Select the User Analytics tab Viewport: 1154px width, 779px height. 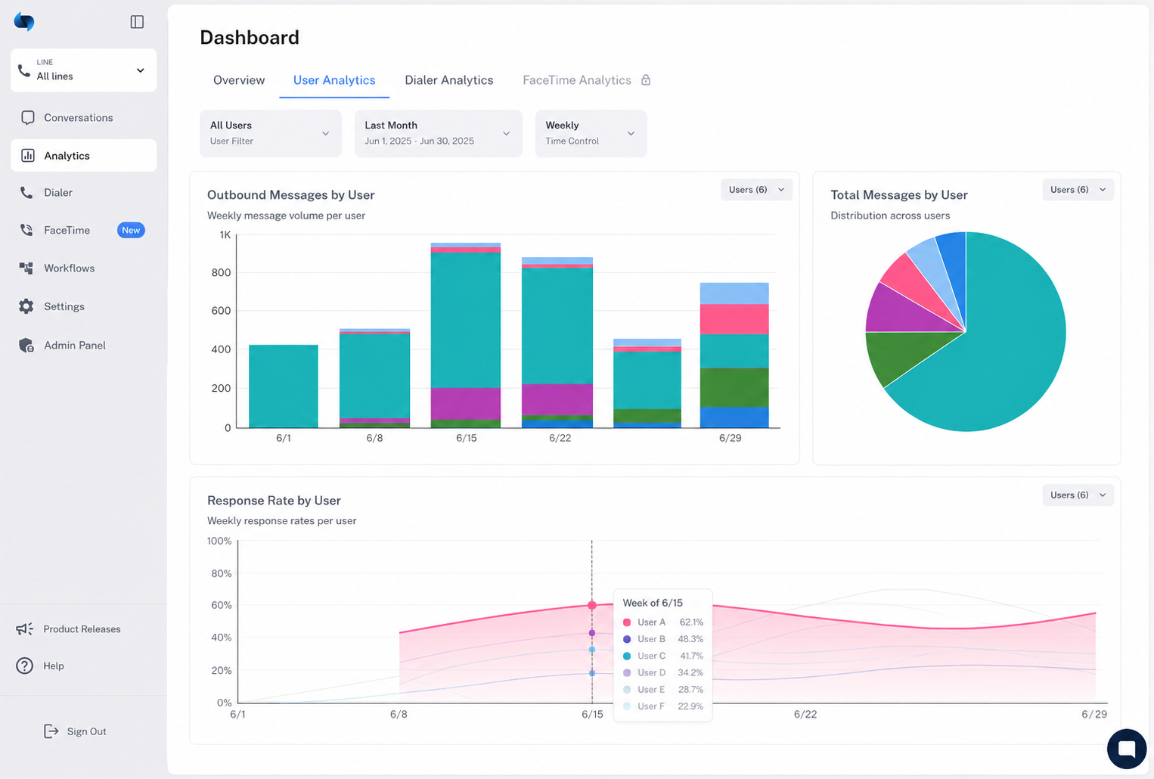tap(334, 80)
